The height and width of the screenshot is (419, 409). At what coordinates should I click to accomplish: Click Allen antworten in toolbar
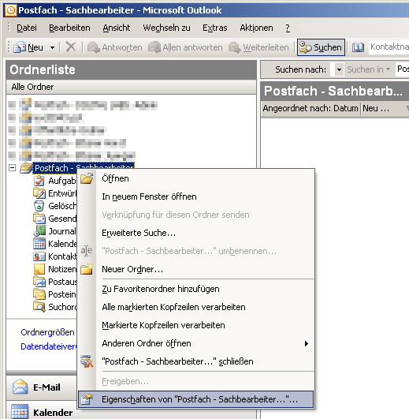(185, 47)
